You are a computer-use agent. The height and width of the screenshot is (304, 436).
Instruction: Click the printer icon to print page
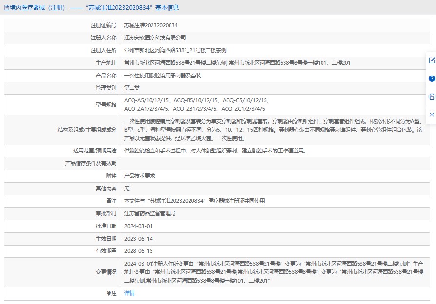coord(432,96)
